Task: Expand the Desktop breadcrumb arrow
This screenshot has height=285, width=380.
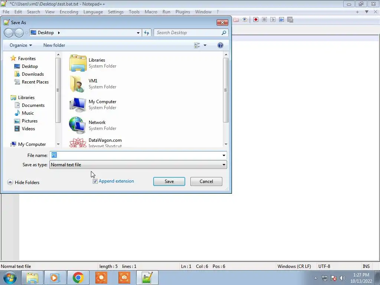Action: click(x=59, y=33)
